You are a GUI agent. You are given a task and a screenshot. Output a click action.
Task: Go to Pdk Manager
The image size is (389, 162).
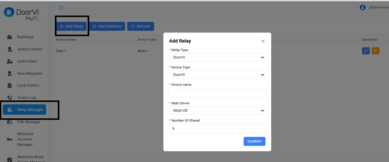29,122
